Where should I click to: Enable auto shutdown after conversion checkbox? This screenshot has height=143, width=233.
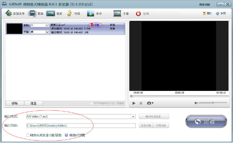(x=28, y=135)
